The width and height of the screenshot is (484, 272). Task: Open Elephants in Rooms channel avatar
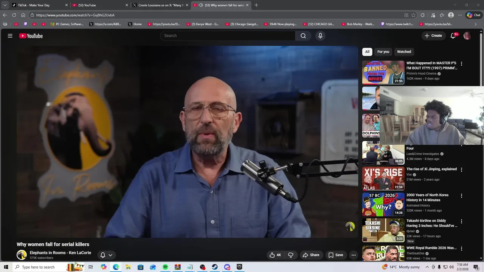[22, 255]
